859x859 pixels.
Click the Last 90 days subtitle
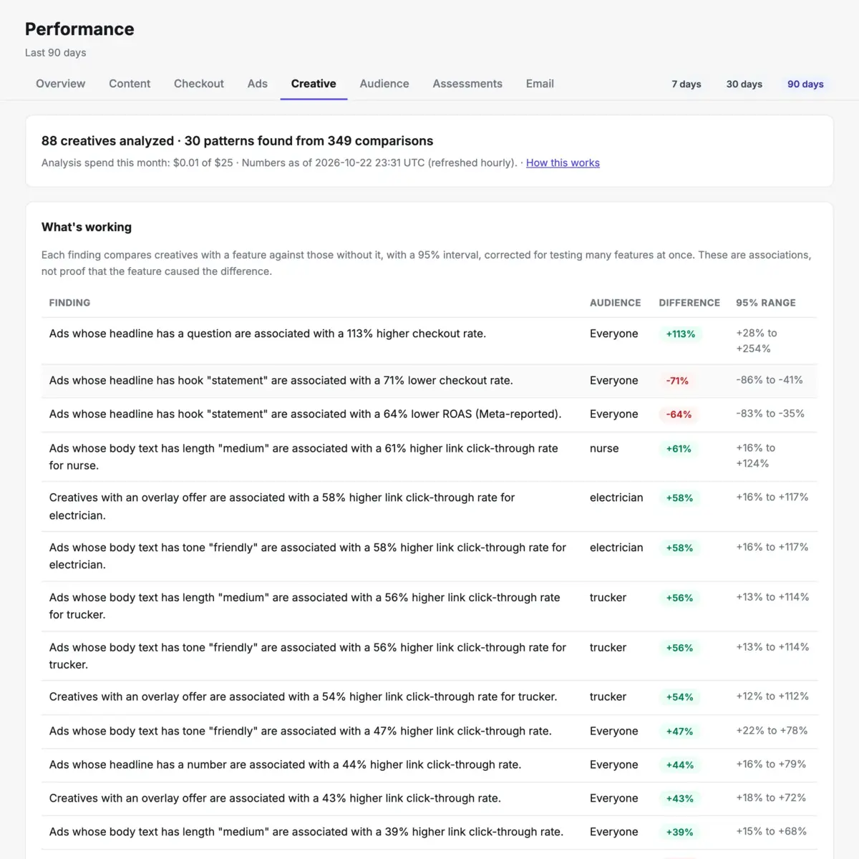(x=55, y=53)
